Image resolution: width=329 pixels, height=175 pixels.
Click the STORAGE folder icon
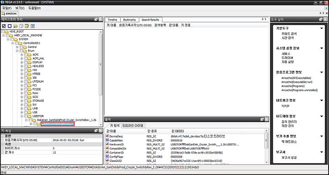(x=30, y=101)
